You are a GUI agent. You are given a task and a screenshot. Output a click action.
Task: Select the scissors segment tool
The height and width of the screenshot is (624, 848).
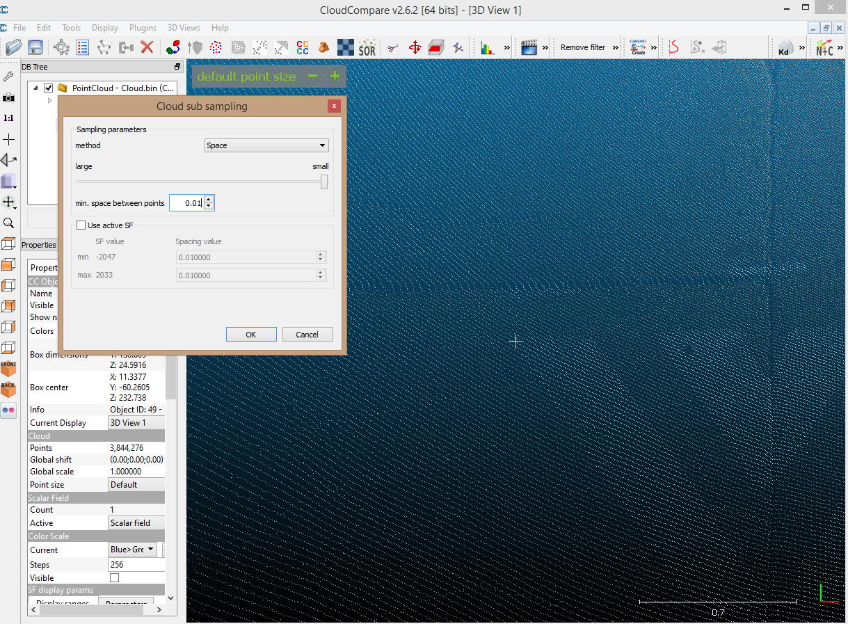click(x=394, y=47)
